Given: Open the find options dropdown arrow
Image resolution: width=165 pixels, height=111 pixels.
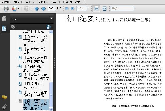Looking at the screenshot, I should coord(135,8).
